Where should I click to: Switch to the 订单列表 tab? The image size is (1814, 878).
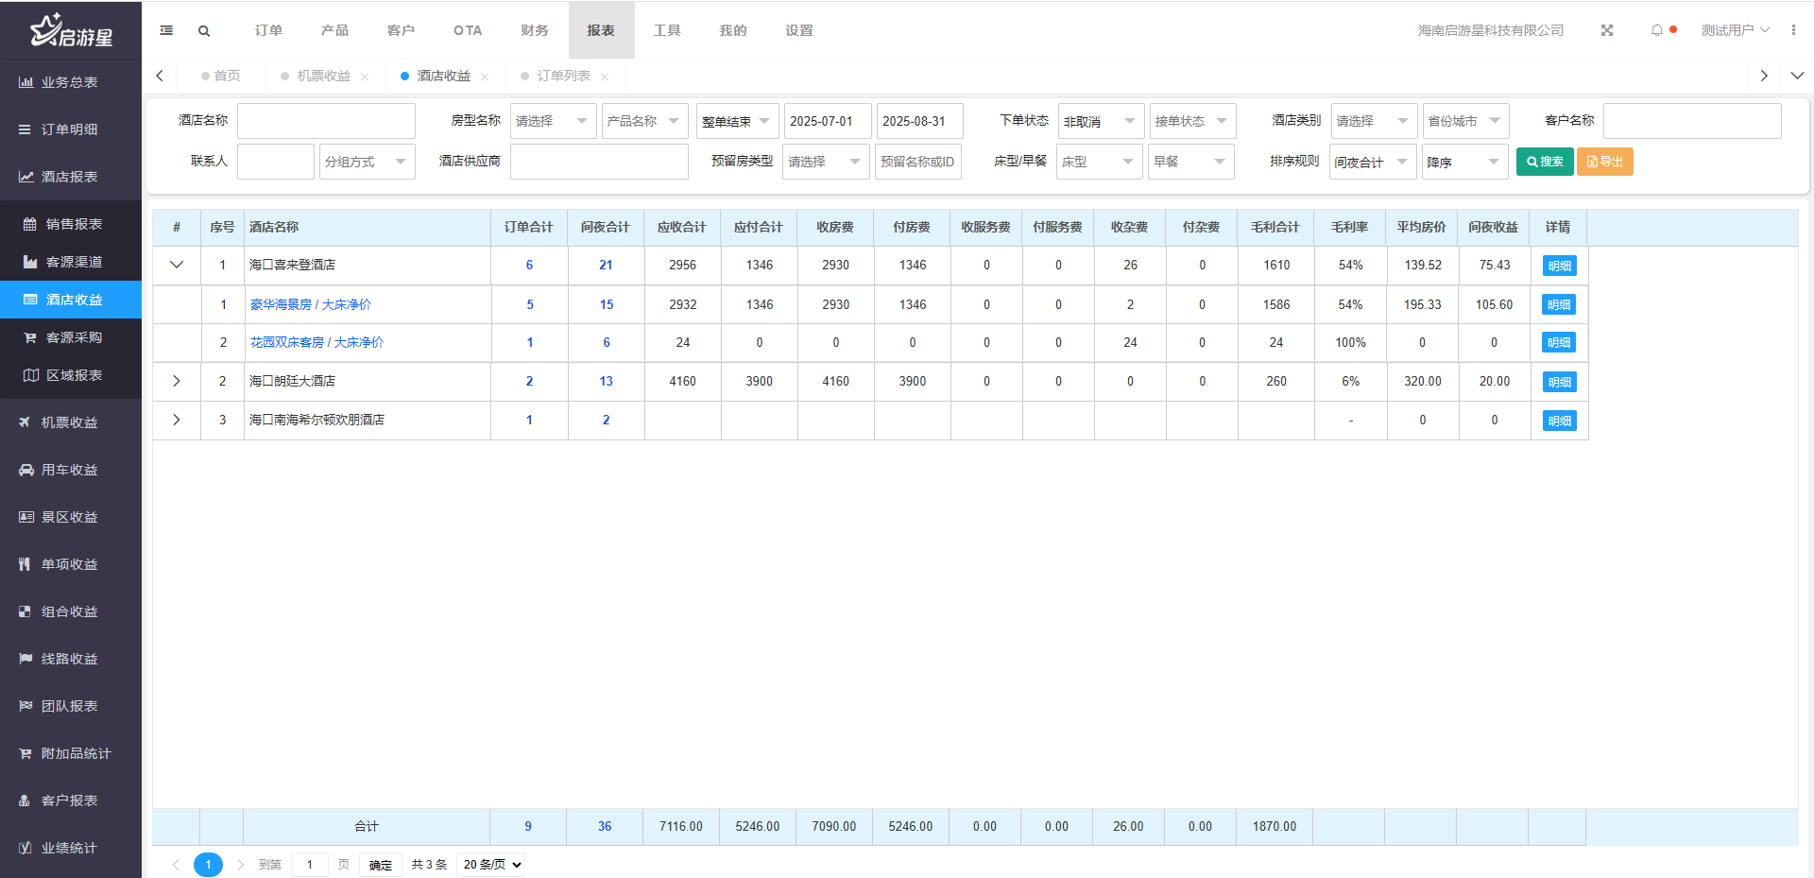click(x=563, y=76)
